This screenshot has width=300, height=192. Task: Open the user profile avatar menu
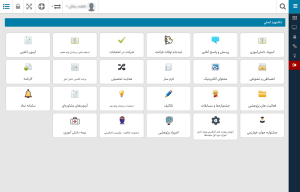80,6
